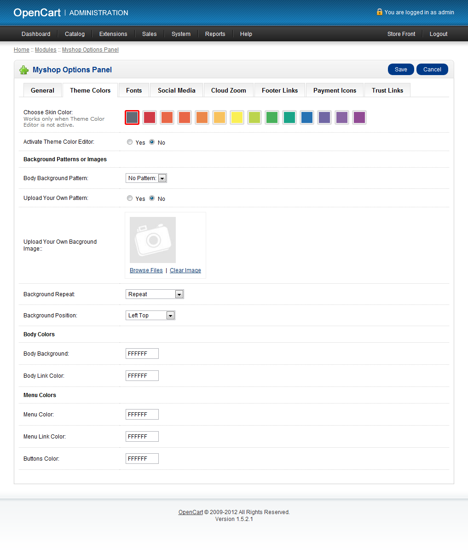Switch to the Theme Colors tab
Image resolution: width=468 pixels, height=550 pixels.
tap(90, 90)
